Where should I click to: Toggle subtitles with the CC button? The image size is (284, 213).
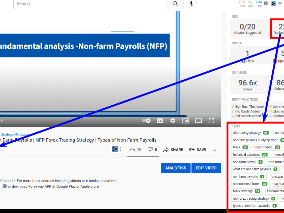point(160,121)
